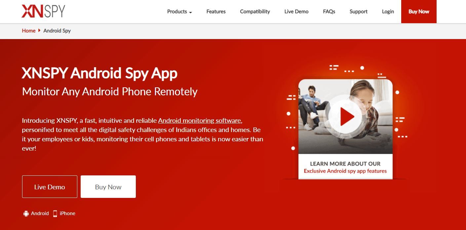
Task: View the FAQs page
Action: tap(329, 12)
